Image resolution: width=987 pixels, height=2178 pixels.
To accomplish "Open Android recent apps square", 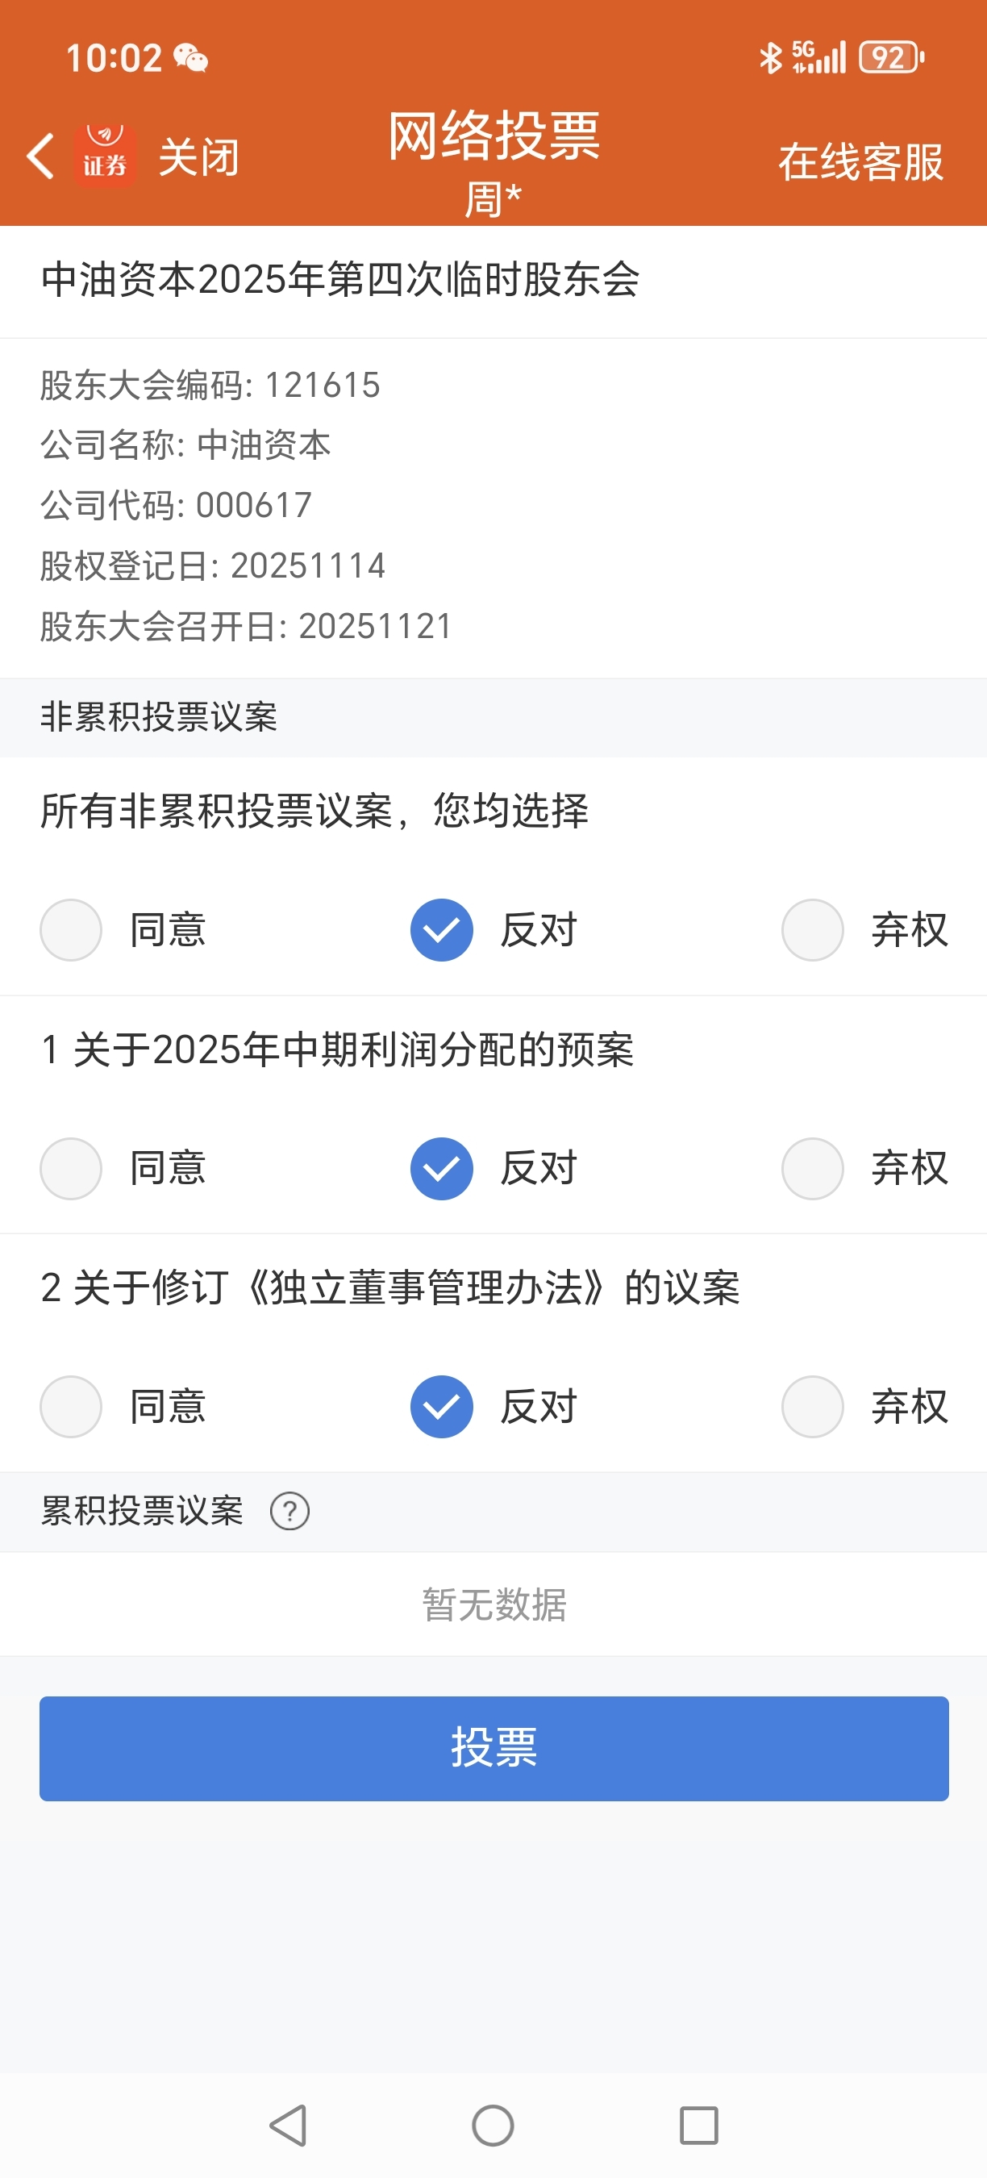I will coord(698,2125).
